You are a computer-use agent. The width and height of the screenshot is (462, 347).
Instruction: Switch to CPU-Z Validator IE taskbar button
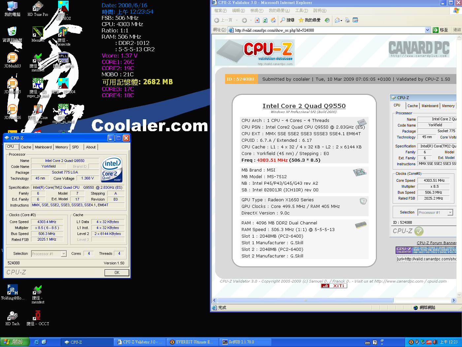[139, 342]
